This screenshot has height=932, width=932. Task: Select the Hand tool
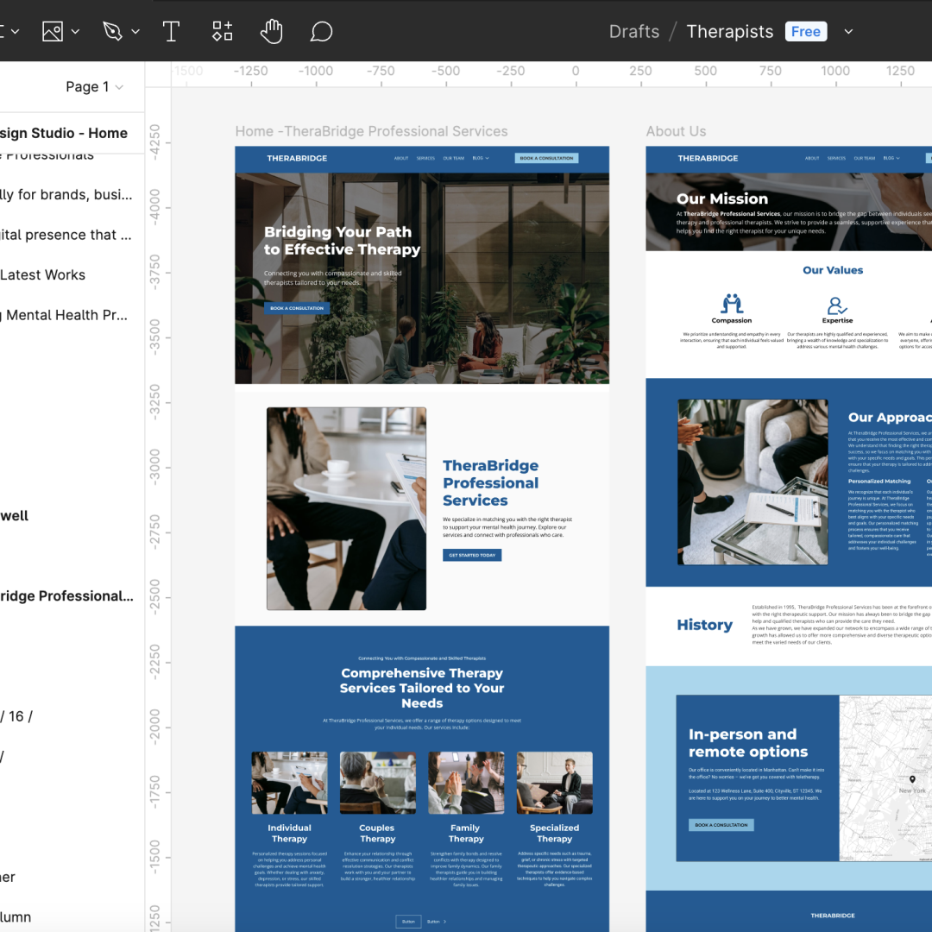point(272,32)
